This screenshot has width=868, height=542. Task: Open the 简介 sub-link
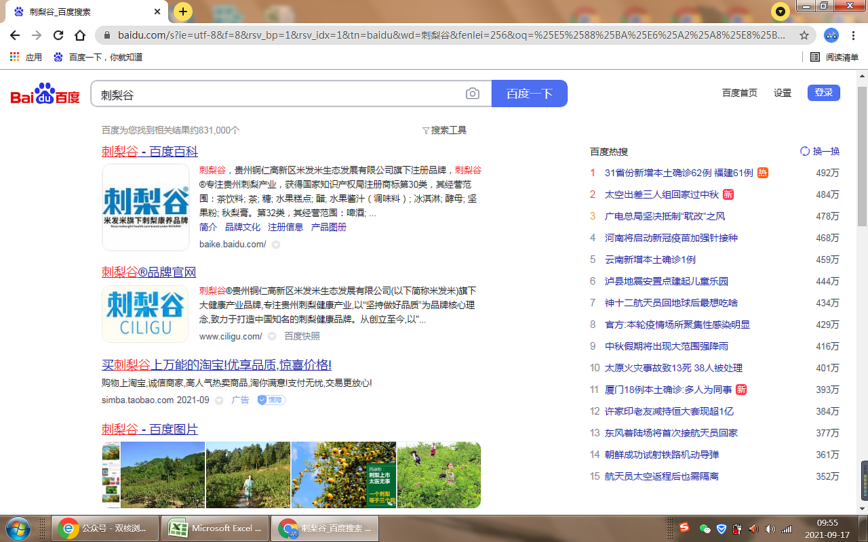coord(208,227)
